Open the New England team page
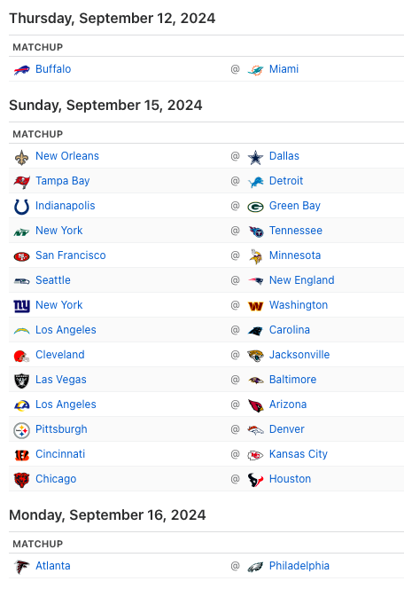This screenshot has height=589, width=404. click(x=301, y=280)
